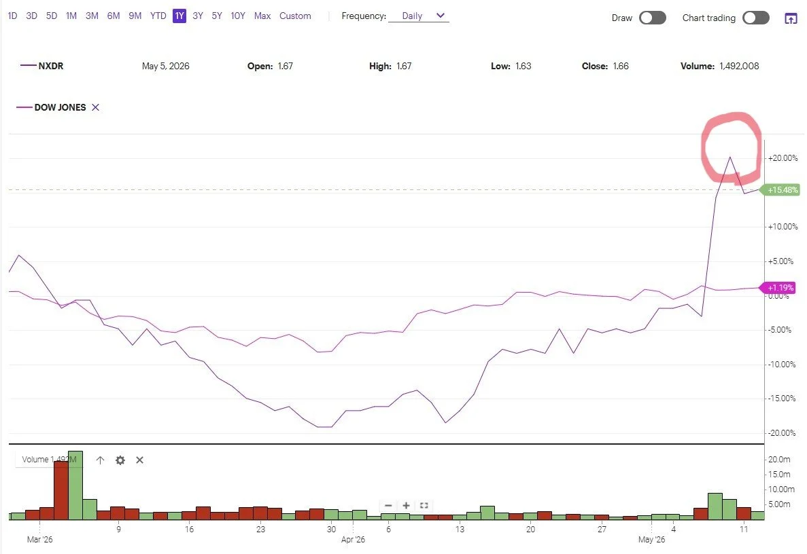Click the Frequency dropdown chevron arrow
The image size is (807, 554).
(x=441, y=16)
